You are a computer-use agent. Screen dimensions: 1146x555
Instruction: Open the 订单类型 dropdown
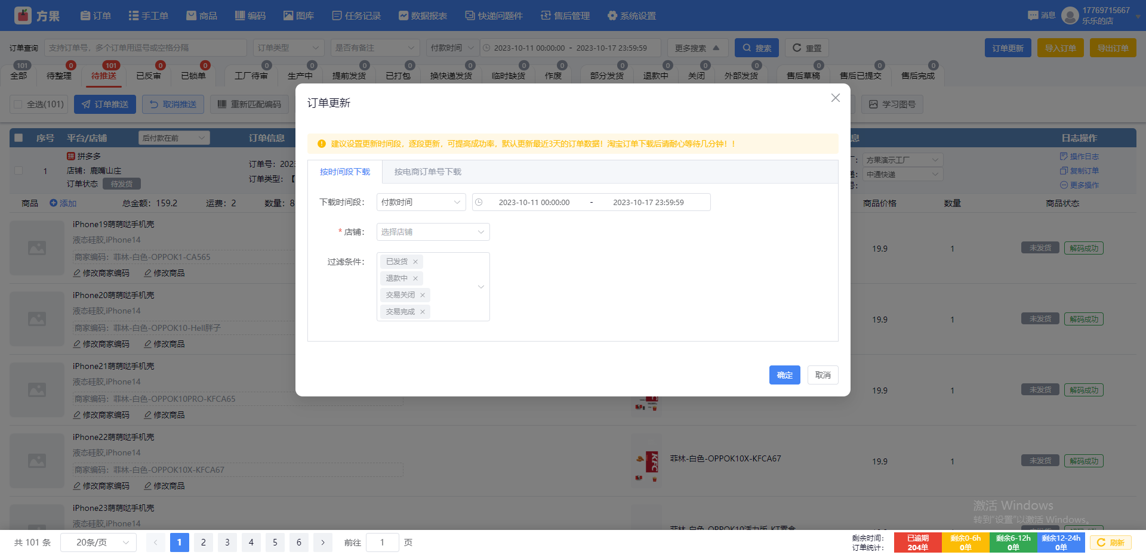click(x=289, y=48)
